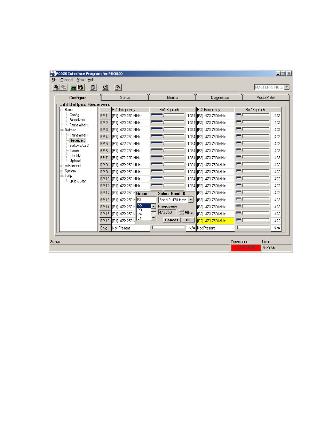Click the grayed disconnect toolbar icon
Viewport: 332px width, 430px height.
[64, 87]
